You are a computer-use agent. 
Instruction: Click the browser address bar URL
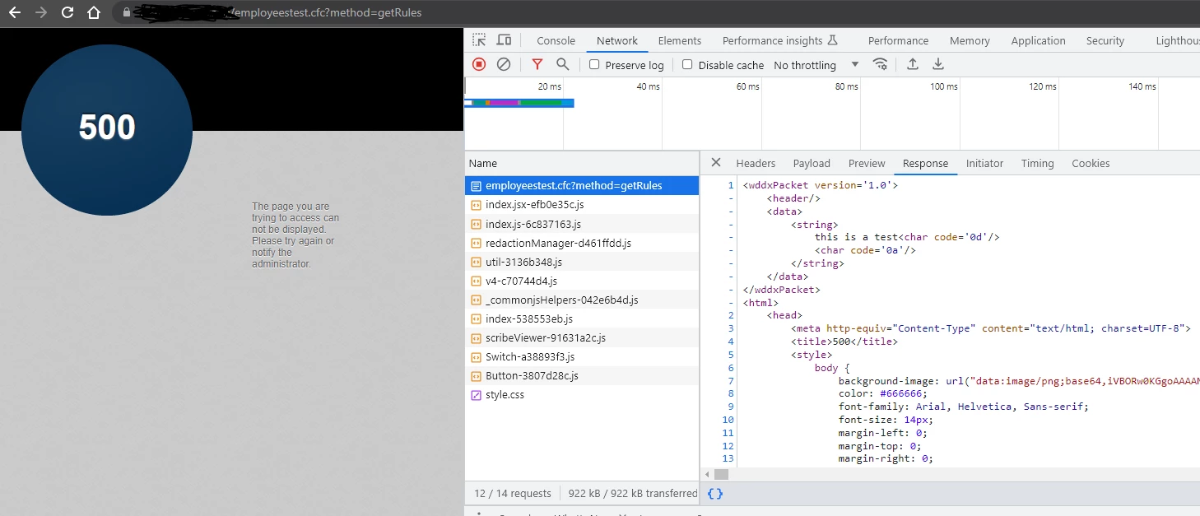click(328, 13)
